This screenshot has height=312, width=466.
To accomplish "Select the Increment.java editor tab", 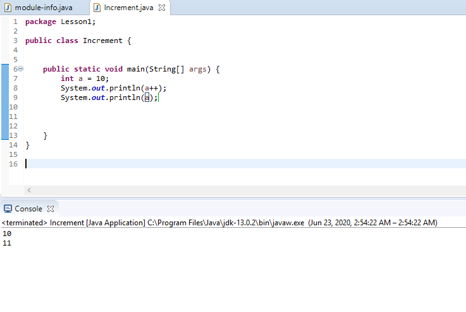I will [128, 8].
